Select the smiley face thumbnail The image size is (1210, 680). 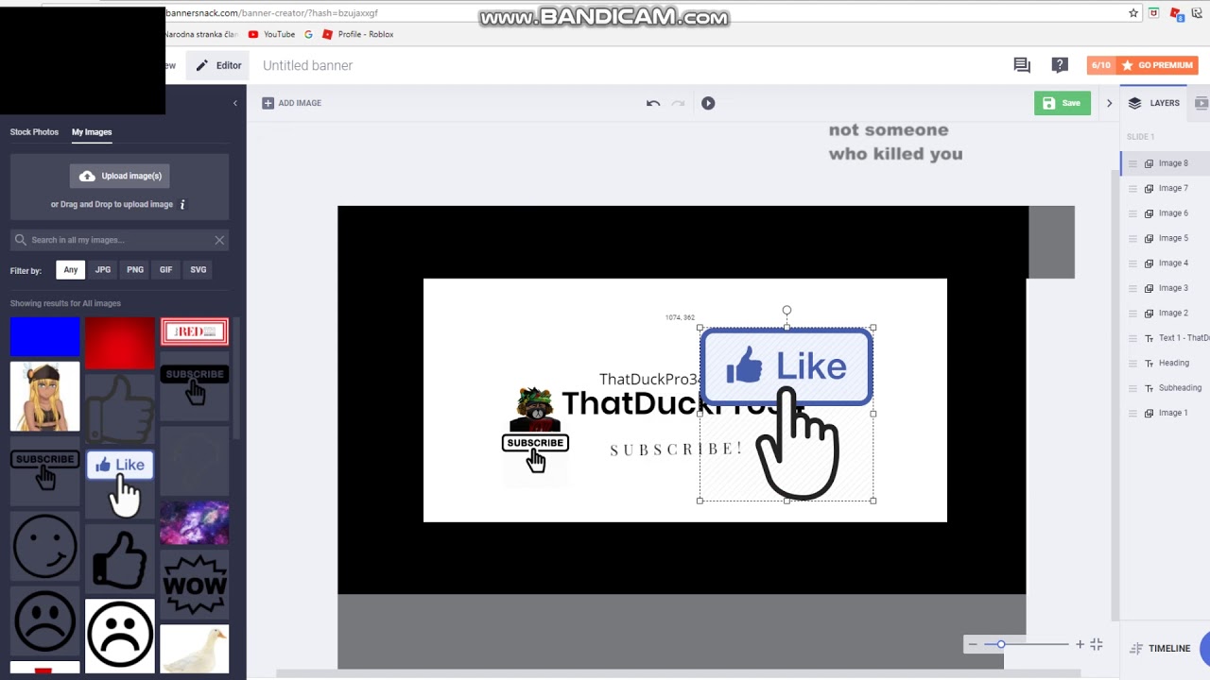coord(45,547)
